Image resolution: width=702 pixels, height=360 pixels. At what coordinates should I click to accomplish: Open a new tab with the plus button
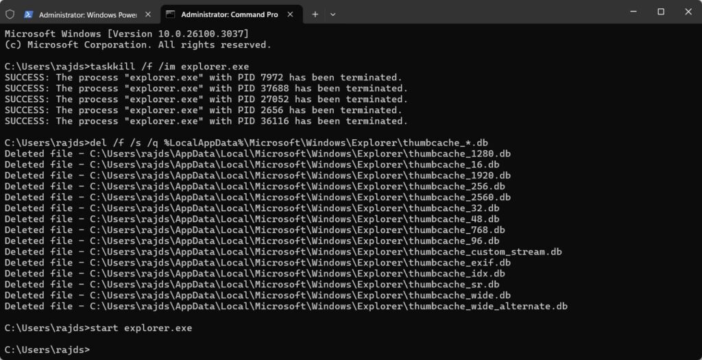315,14
